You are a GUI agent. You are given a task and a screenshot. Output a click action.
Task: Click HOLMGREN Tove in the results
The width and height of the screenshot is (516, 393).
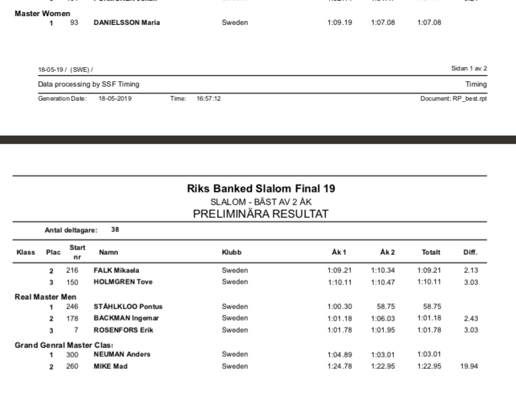pos(123,282)
